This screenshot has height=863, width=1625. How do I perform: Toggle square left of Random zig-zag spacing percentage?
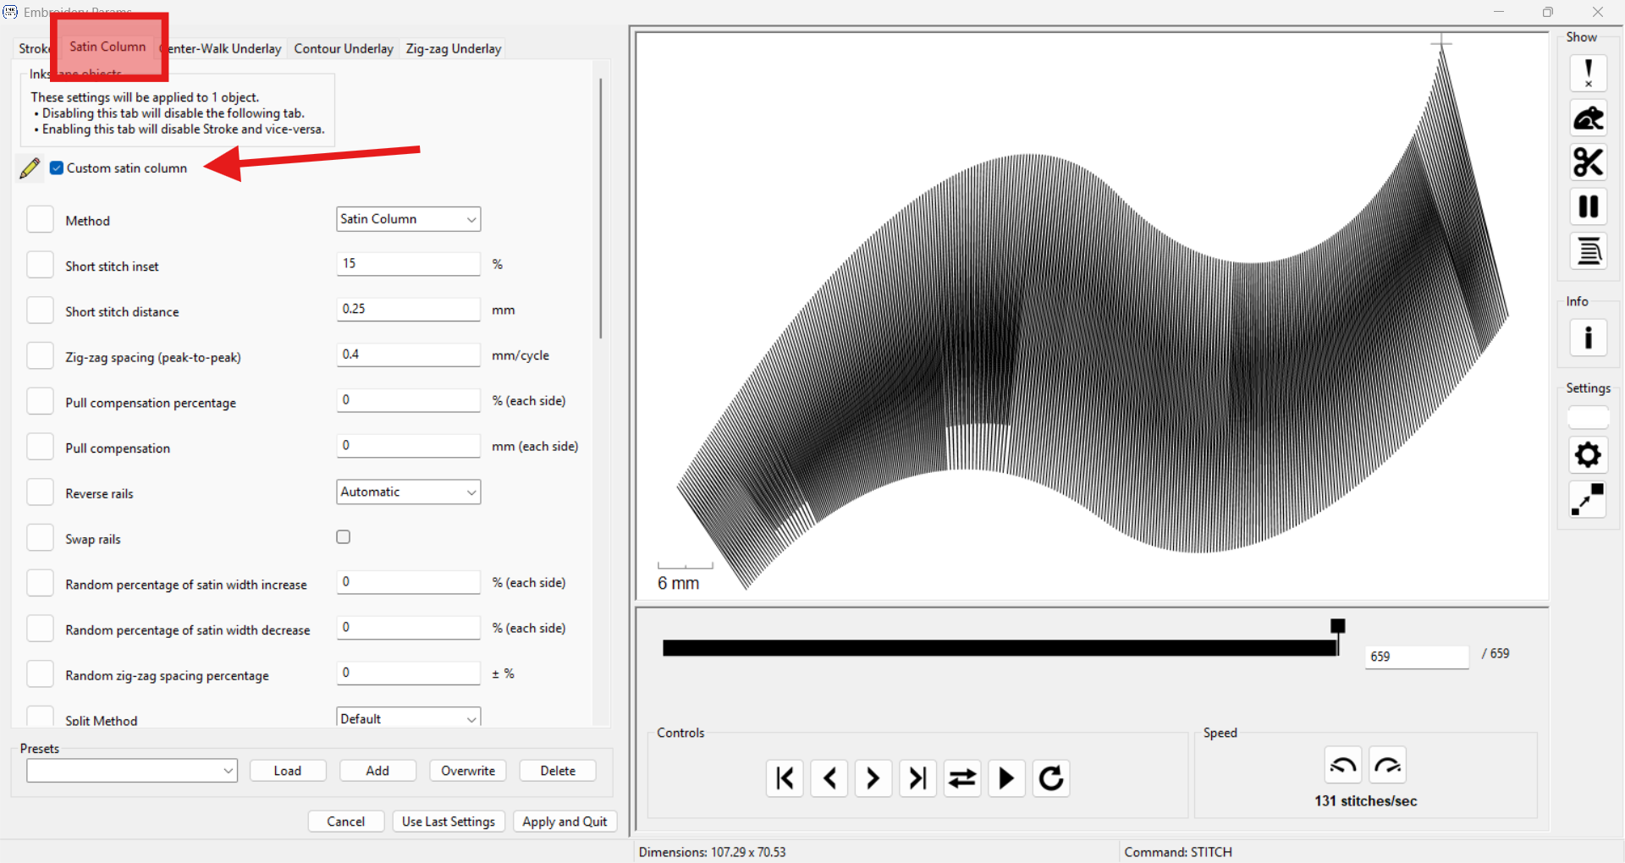tap(40, 674)
